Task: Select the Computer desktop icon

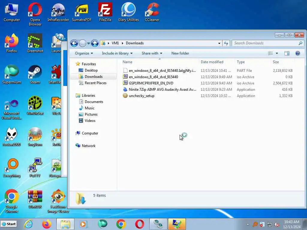Action: pos(12,12)
